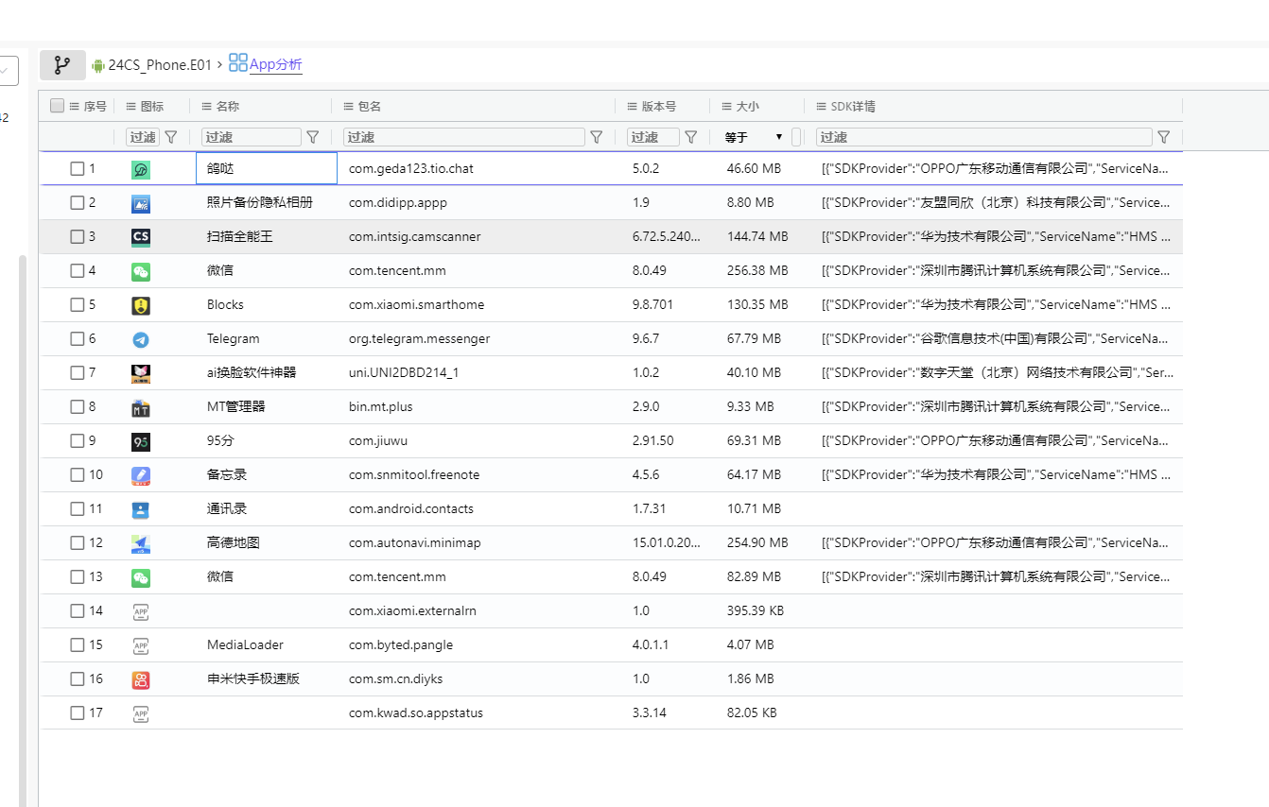Click the com.sm.cn.diyks package cell
The image size is (1269, 807).
point(478,678)
